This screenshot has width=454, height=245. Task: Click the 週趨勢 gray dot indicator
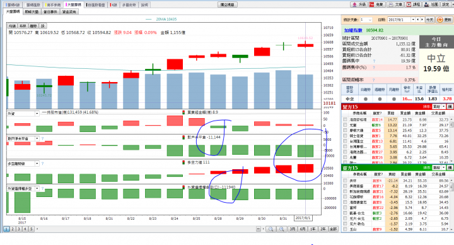coord(380,99)
